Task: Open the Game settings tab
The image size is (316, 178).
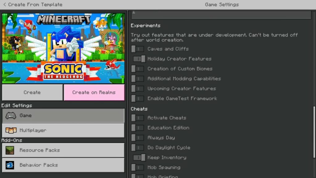Action: pos(63,116)
